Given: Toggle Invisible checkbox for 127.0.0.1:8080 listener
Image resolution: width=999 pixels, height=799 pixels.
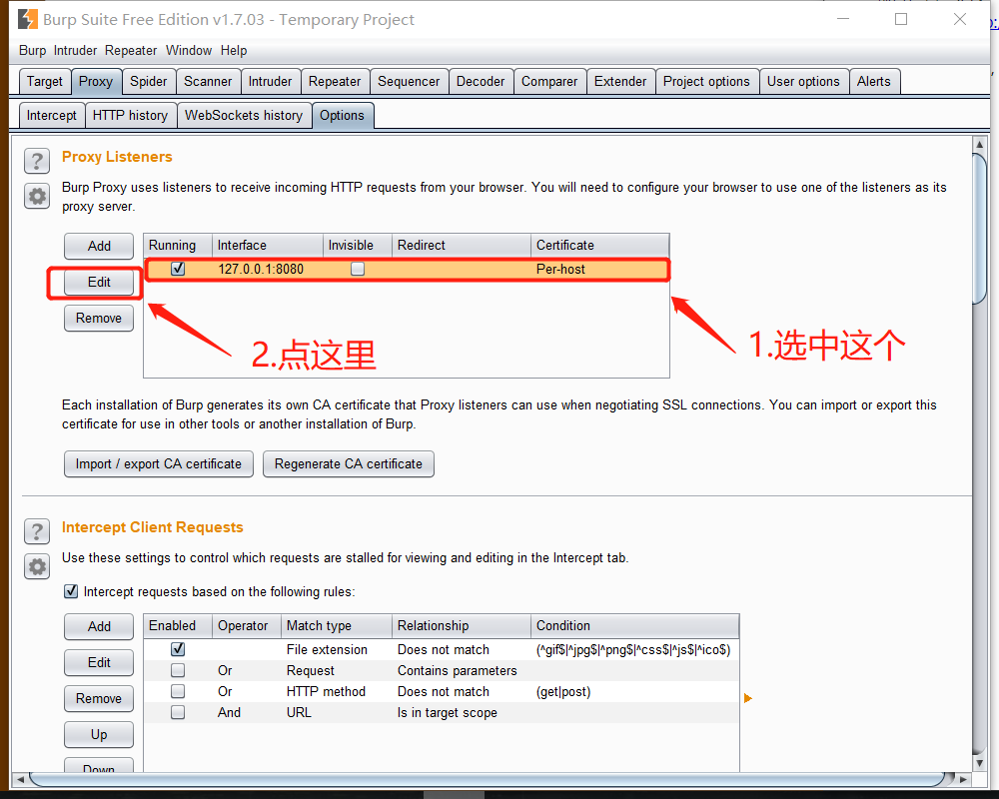Looking at the screenshot, I should point(358,269).
